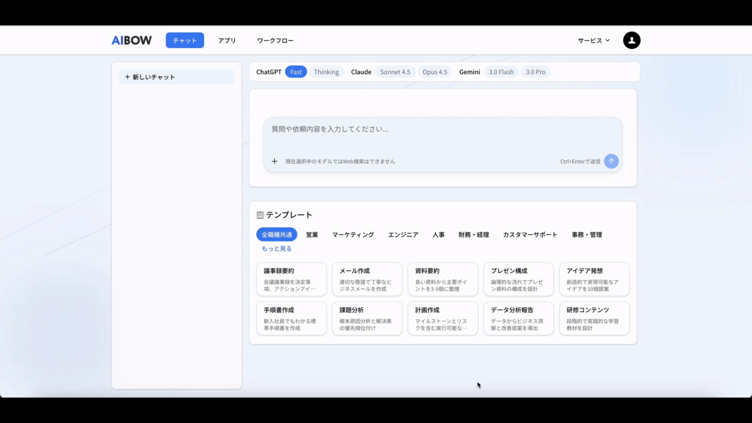Choose the メール作成 template card
752x423 pixels.
(x=367, y=280)
